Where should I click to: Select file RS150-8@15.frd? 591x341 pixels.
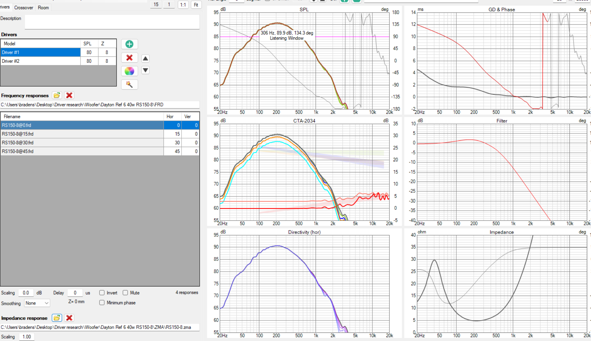click(x=82, y=134)
